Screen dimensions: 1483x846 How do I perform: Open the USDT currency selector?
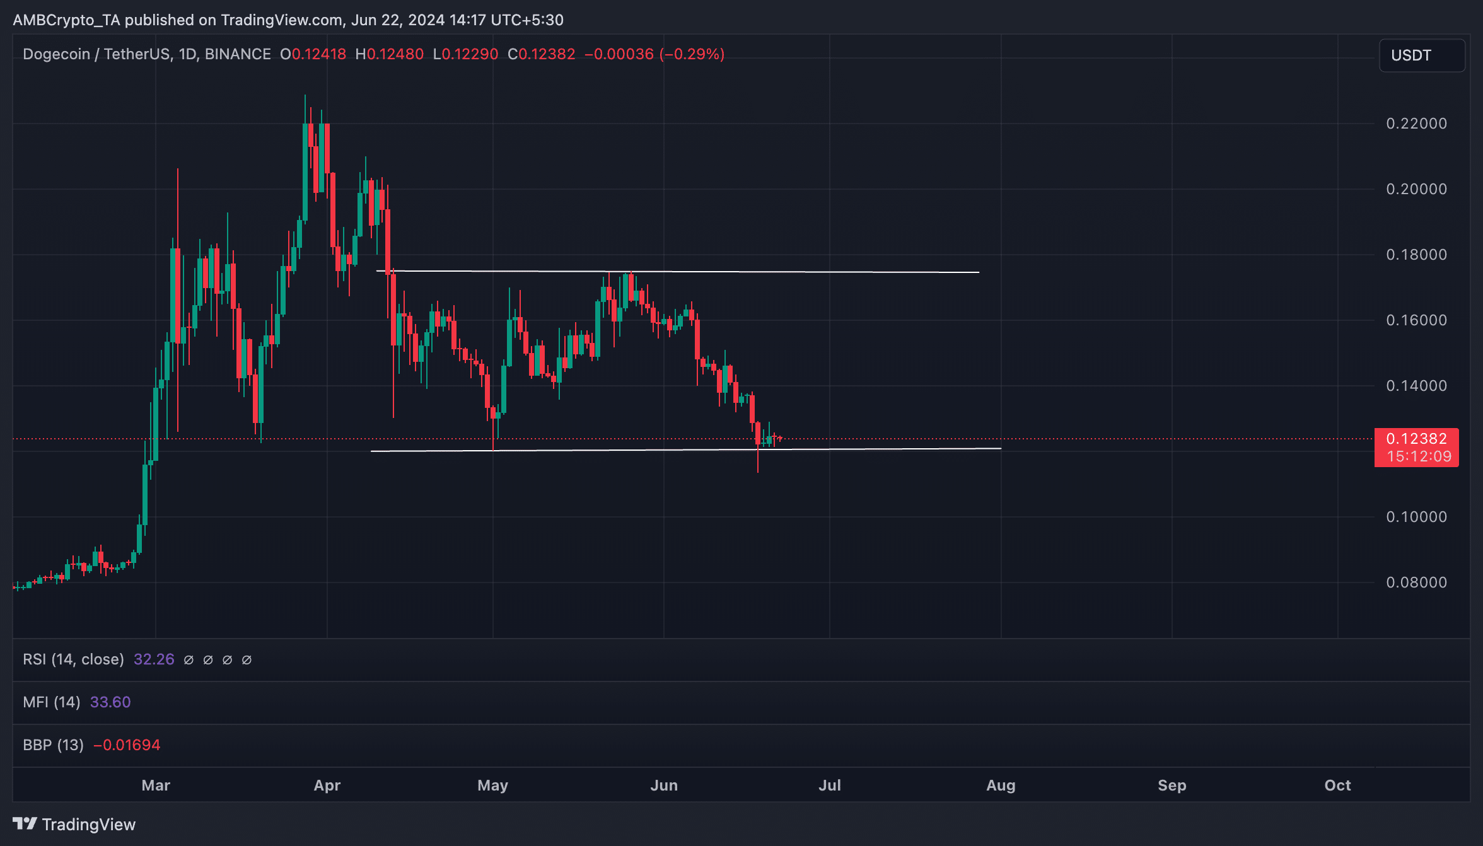tap(1422, 55)
